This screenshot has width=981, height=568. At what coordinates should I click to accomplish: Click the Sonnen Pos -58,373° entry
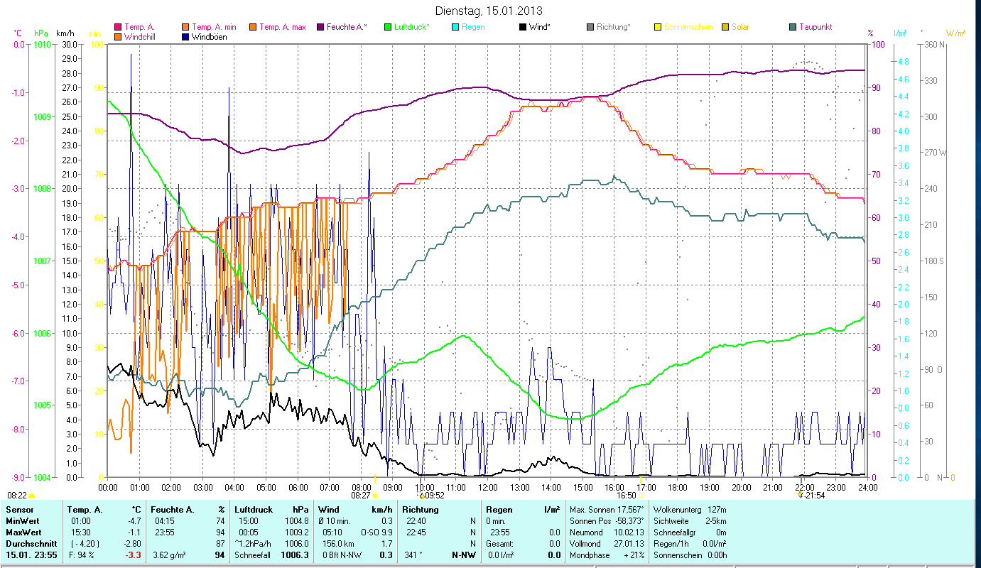[607, 521]
